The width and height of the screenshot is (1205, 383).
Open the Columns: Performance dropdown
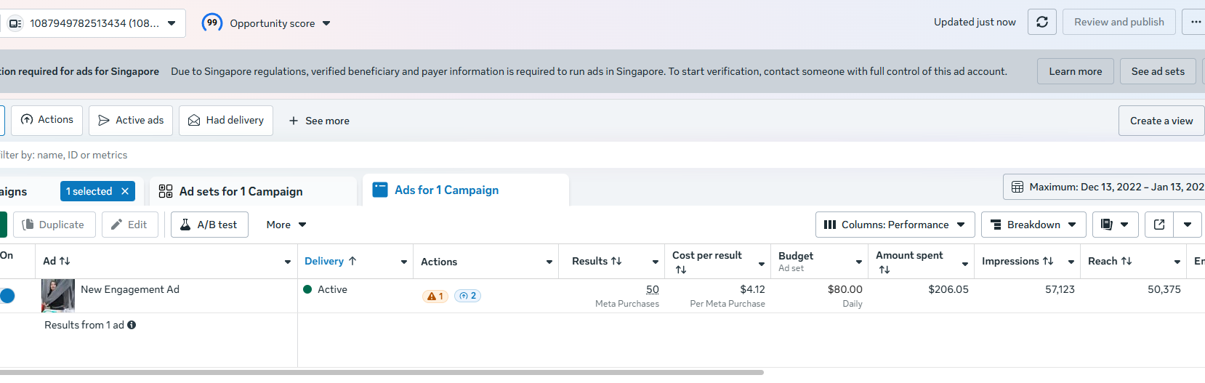coord(895,225)
